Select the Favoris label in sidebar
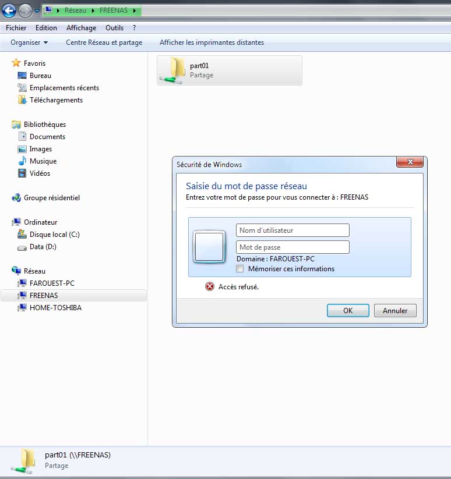Viewport: 451px width, 479px height. [x=34, y=63]
